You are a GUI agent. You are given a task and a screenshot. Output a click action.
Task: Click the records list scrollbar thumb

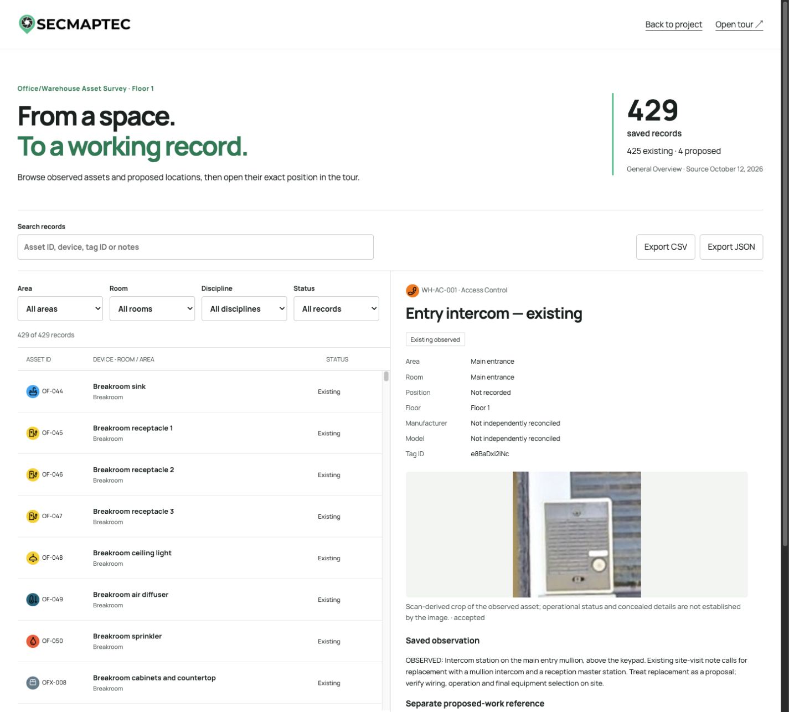pyautogui.click(x=386, y=376)
